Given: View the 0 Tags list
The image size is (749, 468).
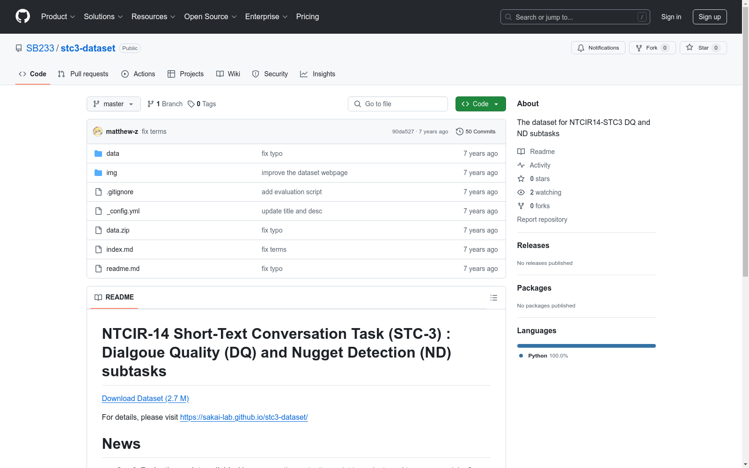Looking at the screenshot, I should [202, 104].
